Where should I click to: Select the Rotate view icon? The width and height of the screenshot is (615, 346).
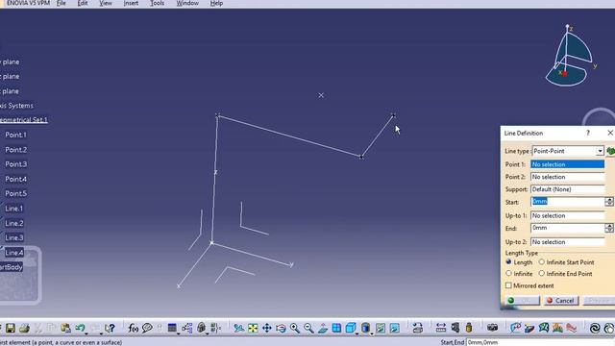[281, 328]
